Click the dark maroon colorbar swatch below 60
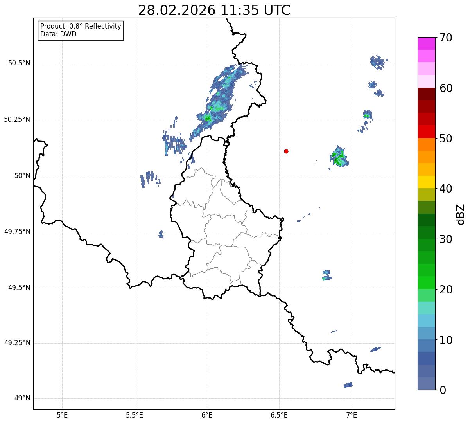This screenshot has width=470, height=423. point(427,94)
